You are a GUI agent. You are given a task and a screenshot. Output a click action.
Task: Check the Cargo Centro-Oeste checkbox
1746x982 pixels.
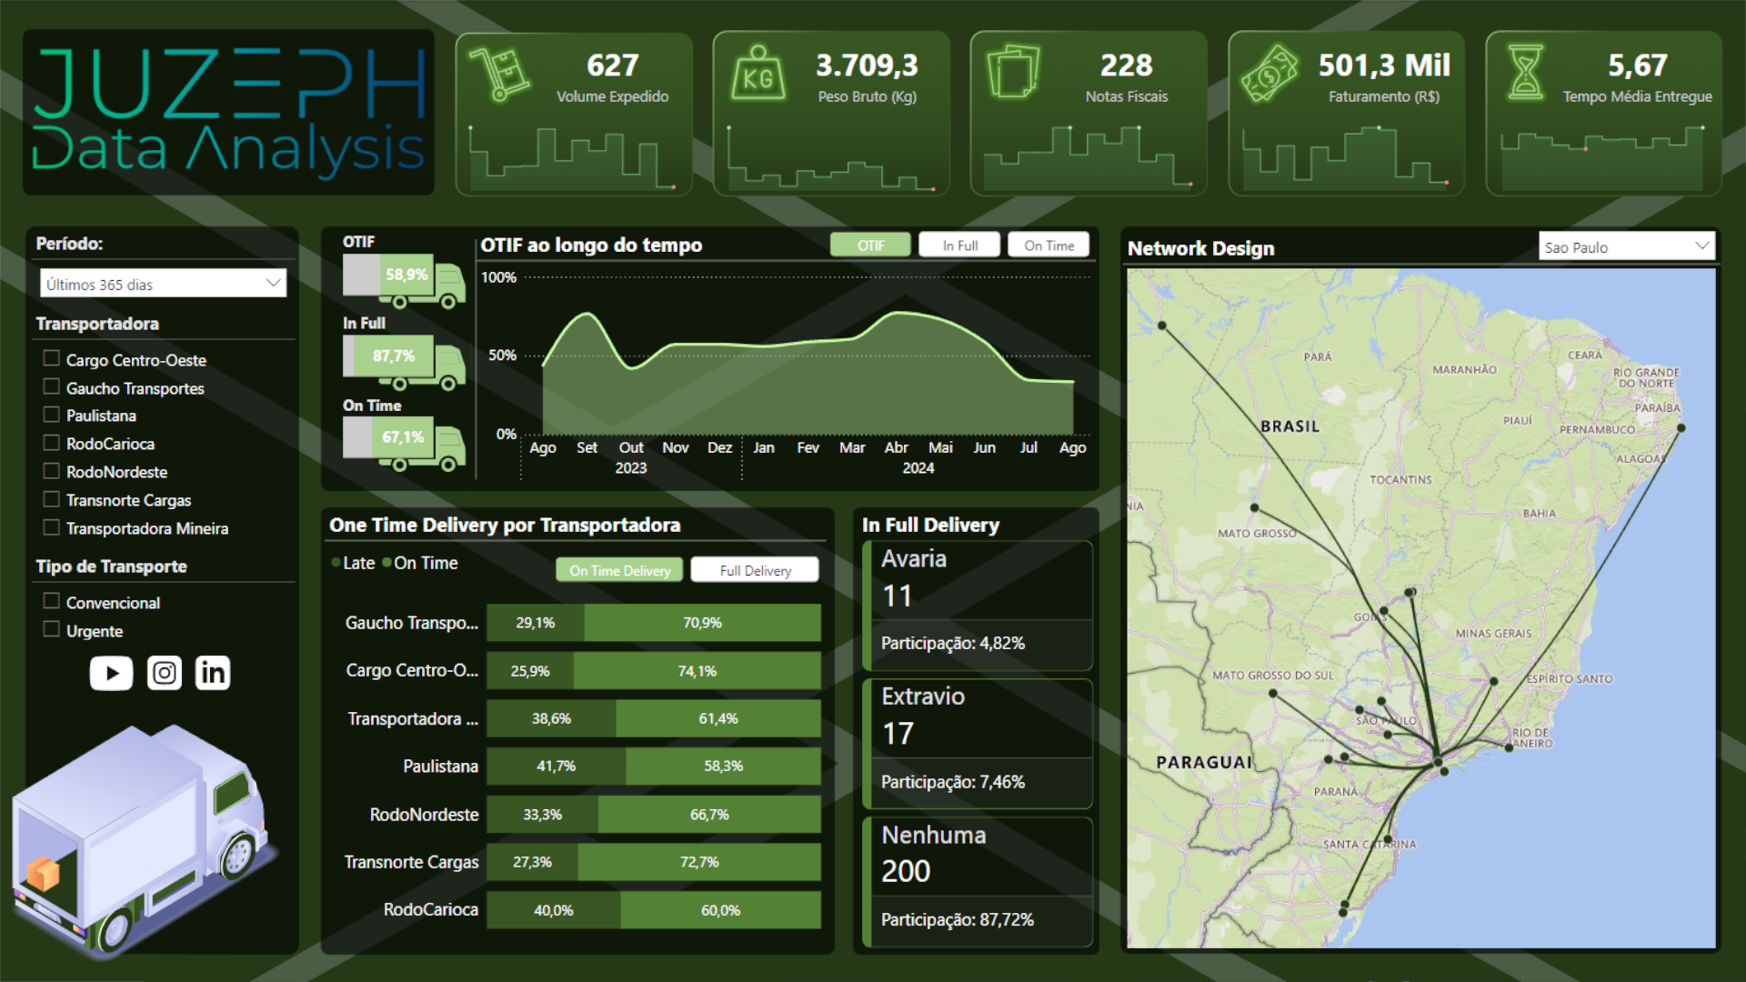(x=52, y=358)
